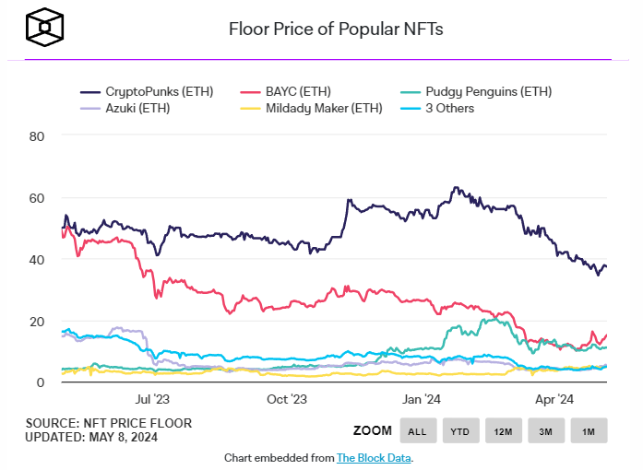
Task: Click the Floor Price of Popular NFTs title
Action: pos(336,29)
